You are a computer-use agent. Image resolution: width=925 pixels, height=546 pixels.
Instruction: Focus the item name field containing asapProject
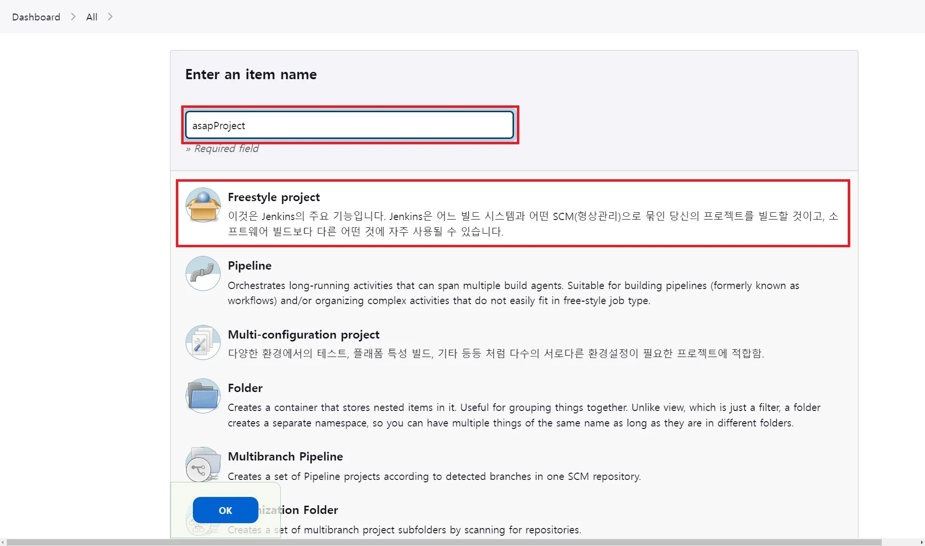point(349,125)
